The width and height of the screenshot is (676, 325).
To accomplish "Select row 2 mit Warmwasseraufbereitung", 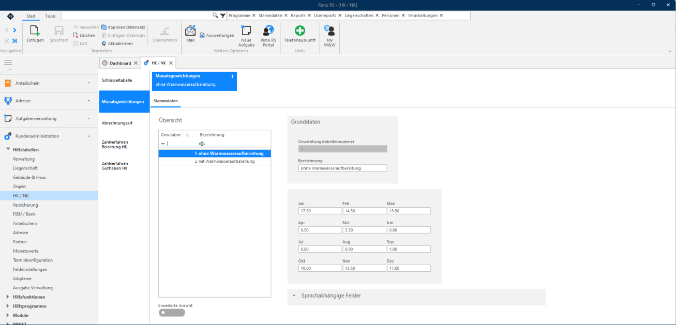I will (215, 161).
